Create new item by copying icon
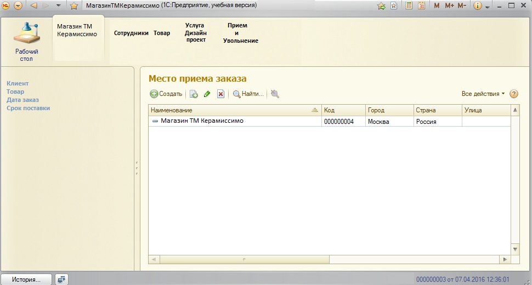The width and height of the screenshot is (532, 285). pos(194,94)
